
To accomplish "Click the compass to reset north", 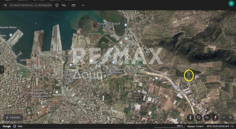I will click(216, 118).
